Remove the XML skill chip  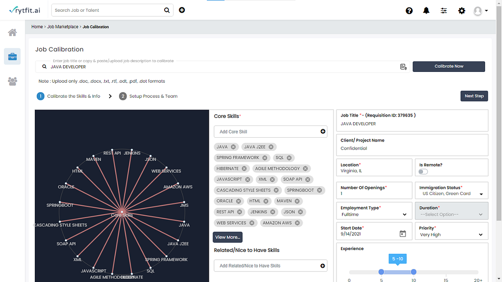tap(272, 180)
